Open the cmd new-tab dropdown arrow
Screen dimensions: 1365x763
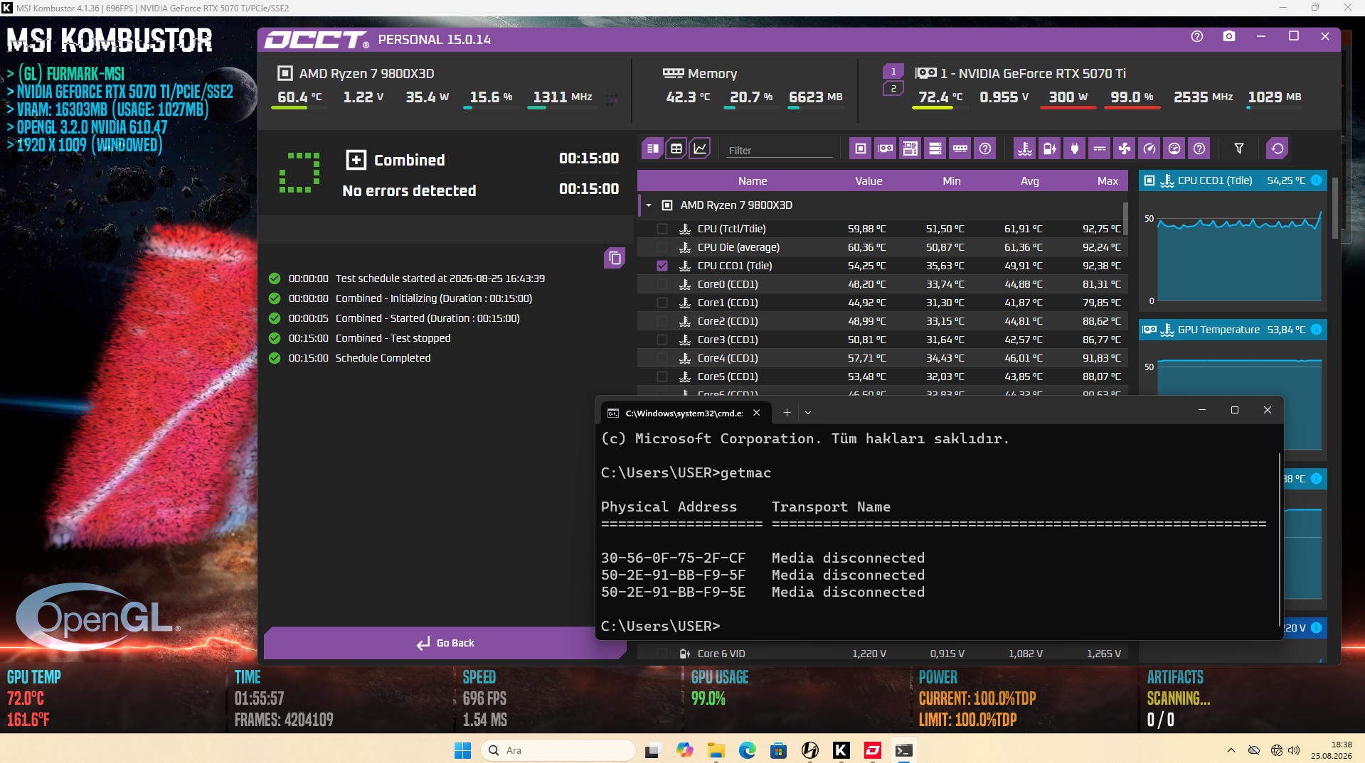(x=808, y=413)
